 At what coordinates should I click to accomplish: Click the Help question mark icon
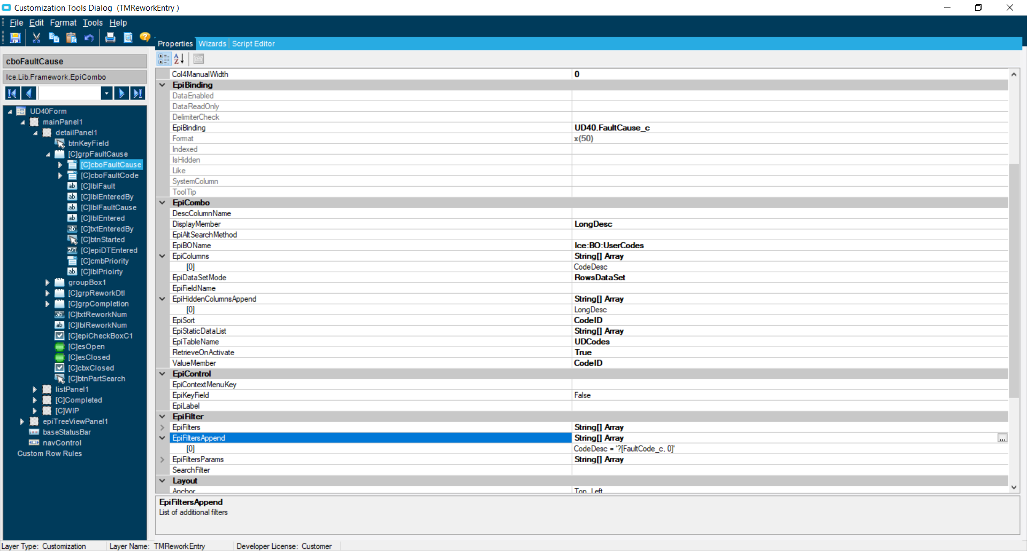click(145, 37)
